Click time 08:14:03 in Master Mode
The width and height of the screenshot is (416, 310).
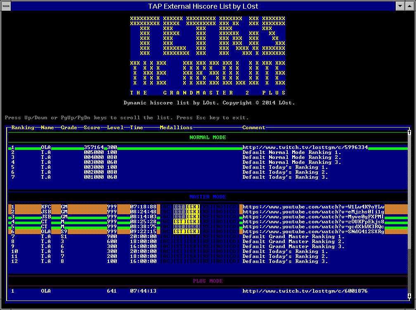tap(143, 217)
